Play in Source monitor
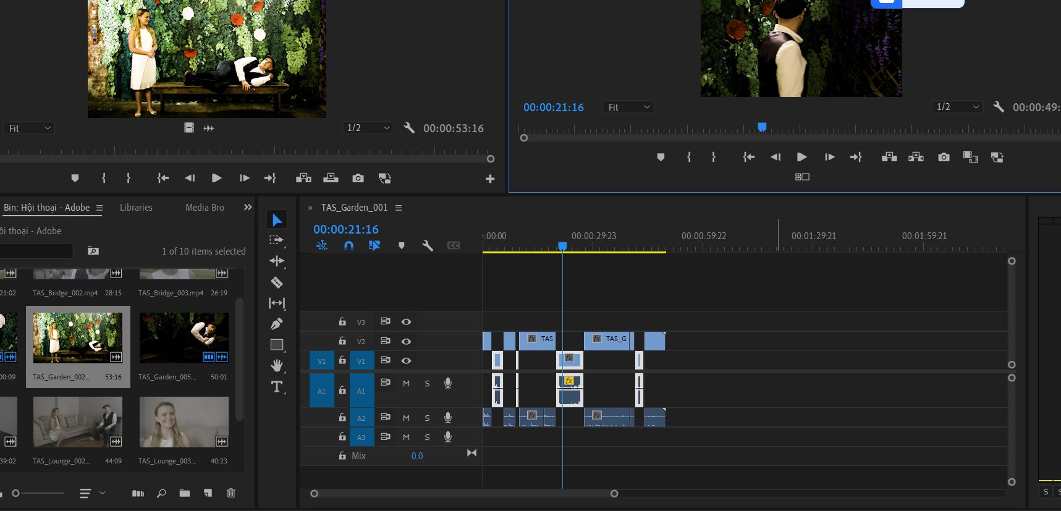1061x511 pixels. 217,178
